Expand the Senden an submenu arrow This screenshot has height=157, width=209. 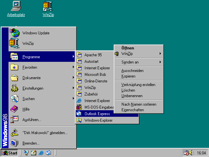[160, 62]
